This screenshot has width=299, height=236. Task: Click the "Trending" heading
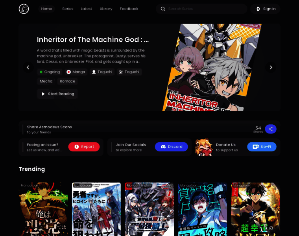click(32, 169)
